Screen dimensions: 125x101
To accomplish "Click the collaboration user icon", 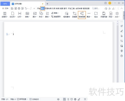I will (109, 8).
